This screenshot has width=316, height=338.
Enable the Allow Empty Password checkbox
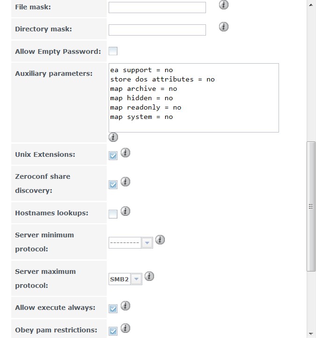coord(113,51)
